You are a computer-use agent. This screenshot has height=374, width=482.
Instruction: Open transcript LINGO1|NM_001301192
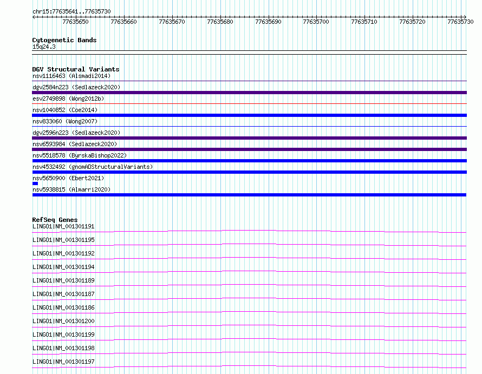tap(63, 253)
